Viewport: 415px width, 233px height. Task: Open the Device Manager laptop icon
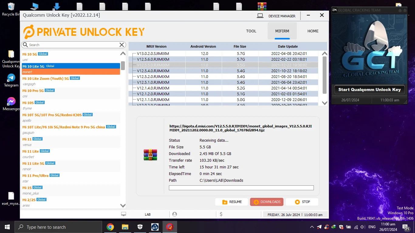tap(260, 16)
